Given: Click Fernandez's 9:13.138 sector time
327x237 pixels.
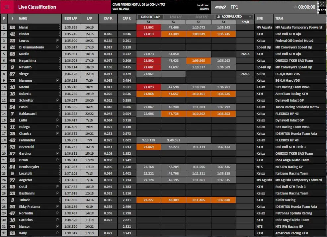Looking at the screenshot, I should [x=148, y=140].
